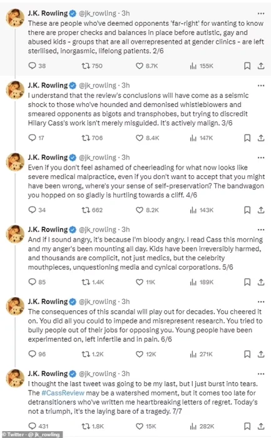
Task: Open the J.K. Rowling name on the 6/6 tweet
Action: (x=48, y=302)
